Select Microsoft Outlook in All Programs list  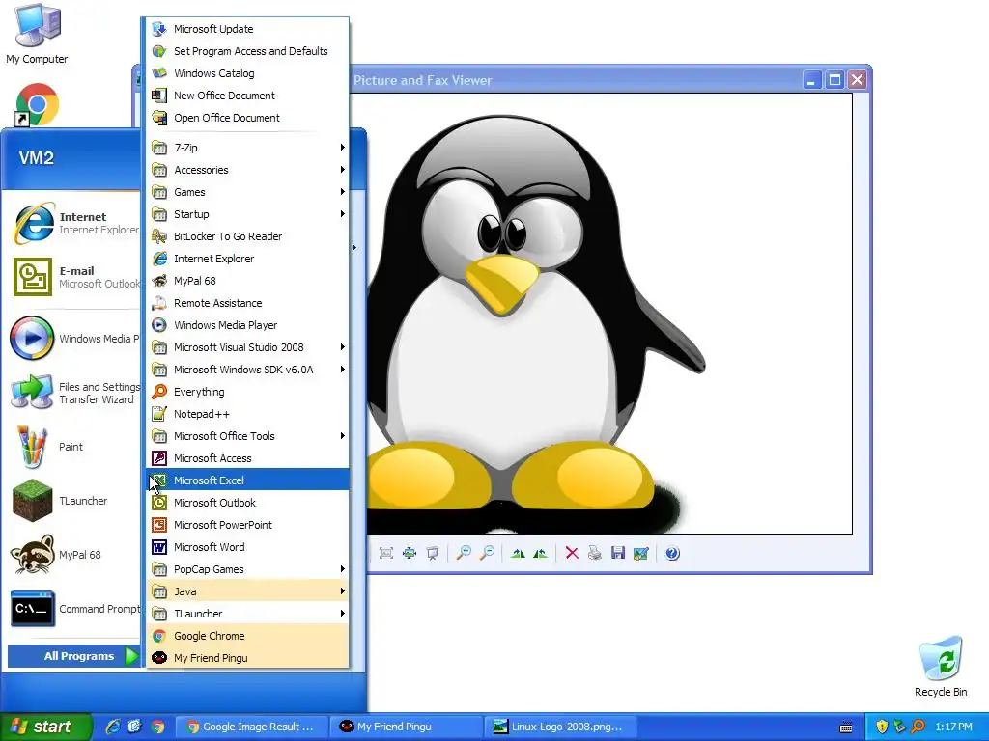click(248, 502)
